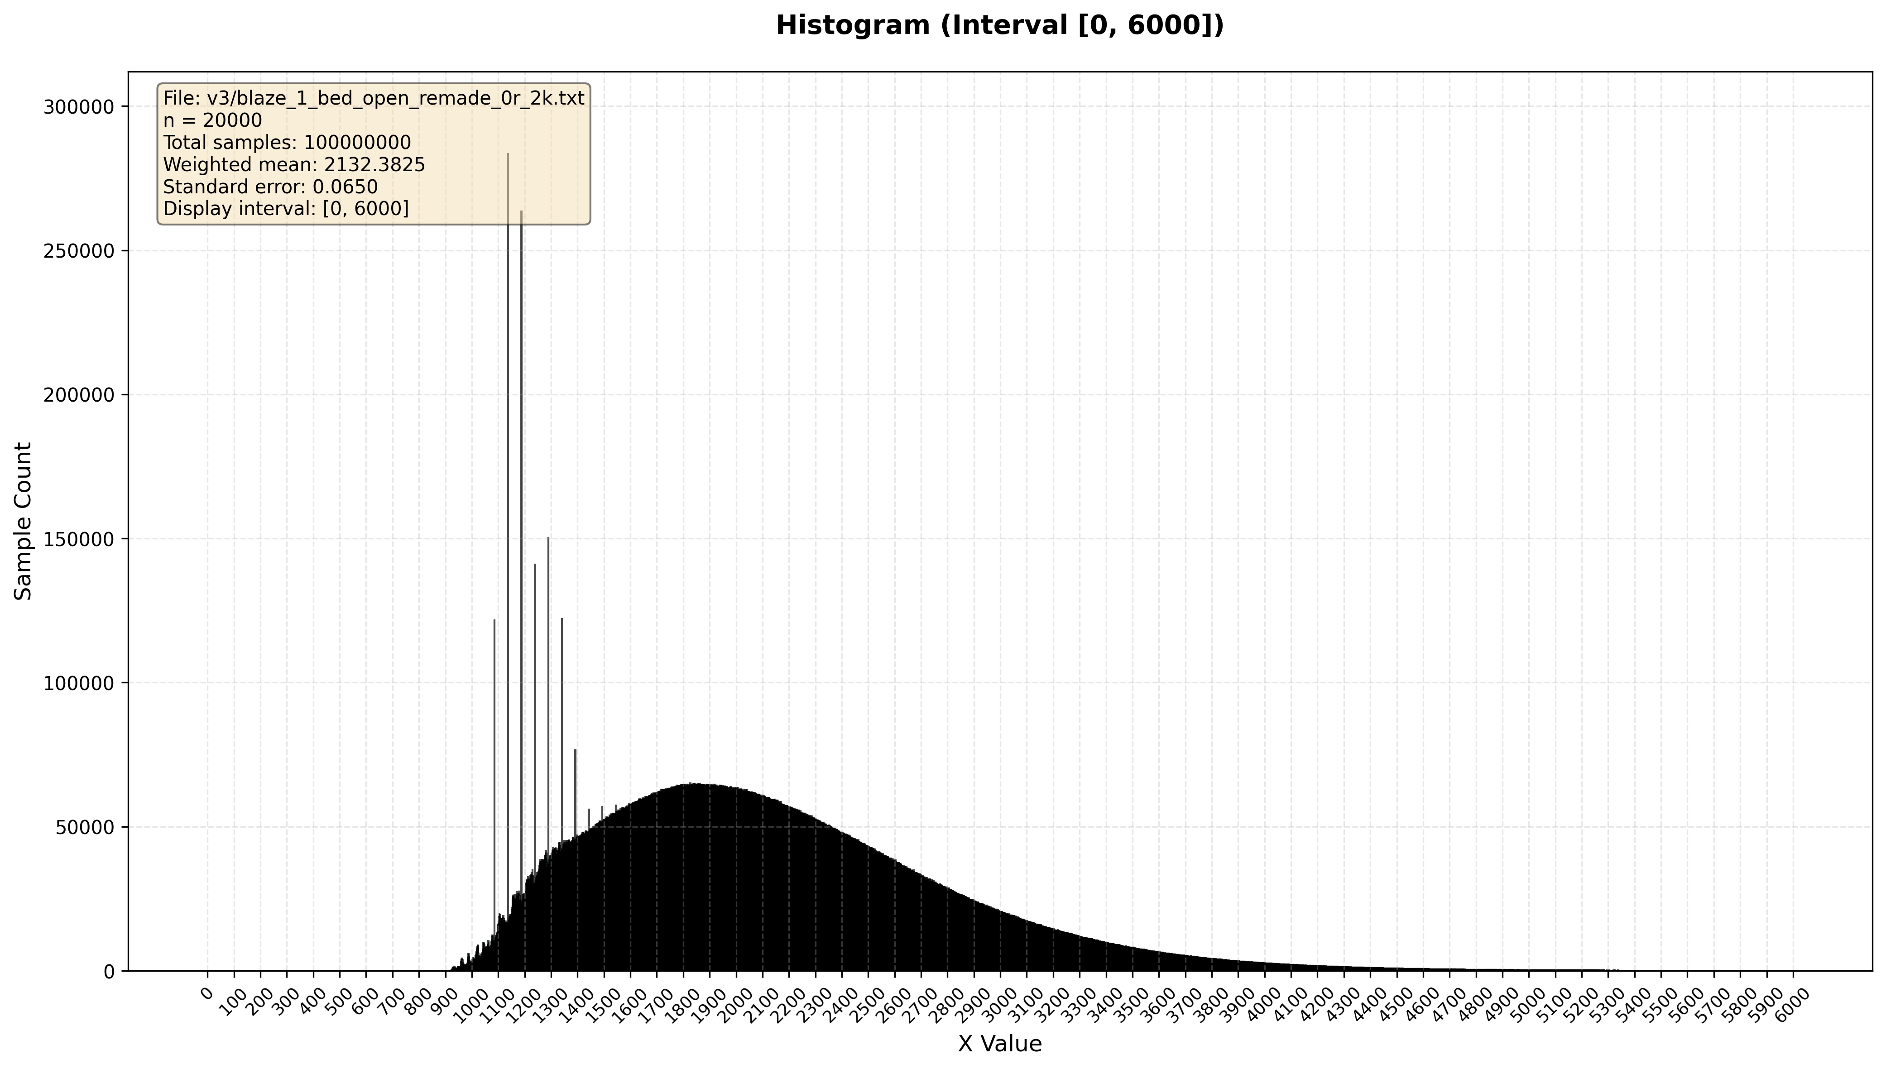Screen dimensions: 1886x1069
Task: Click the X Value axis label
Action: point(999,1043)
